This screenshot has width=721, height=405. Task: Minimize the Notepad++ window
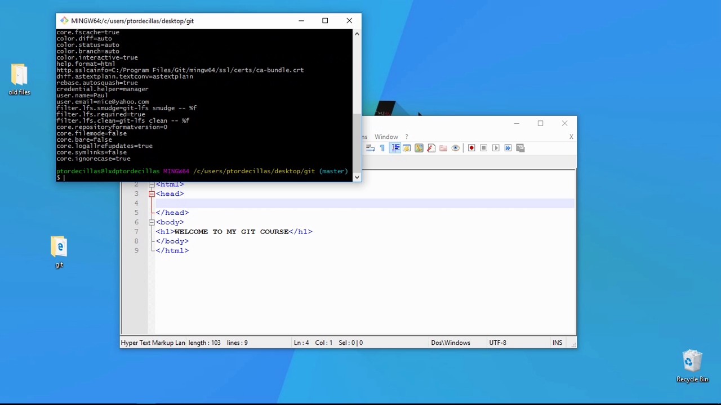click(517, 123)
